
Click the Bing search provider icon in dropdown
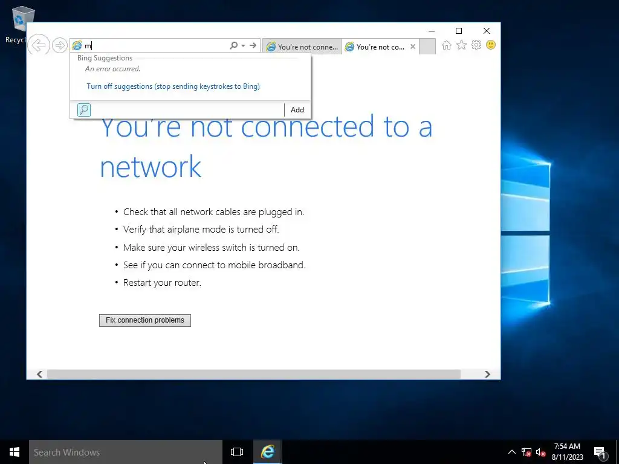[84, 110]
